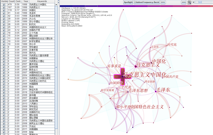Click the Centrality column header
The width and height of the screenshot is (213, 135).
18,1
